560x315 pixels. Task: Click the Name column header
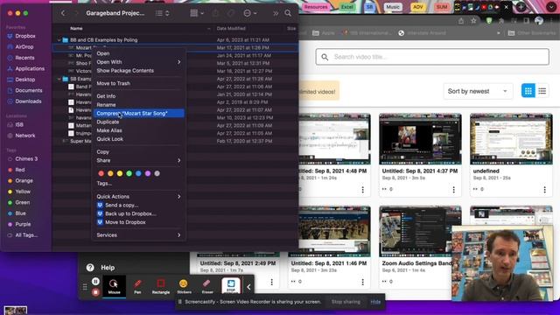point(76,28)
